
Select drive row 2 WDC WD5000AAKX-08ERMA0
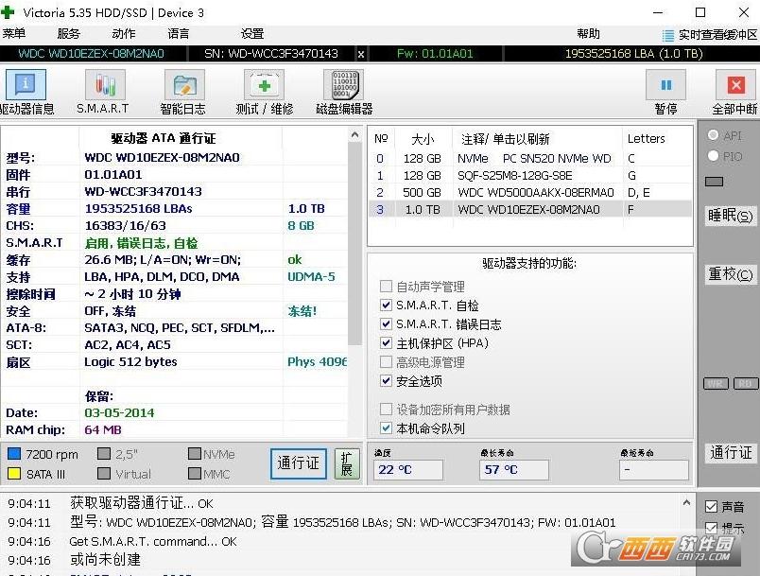530,193
